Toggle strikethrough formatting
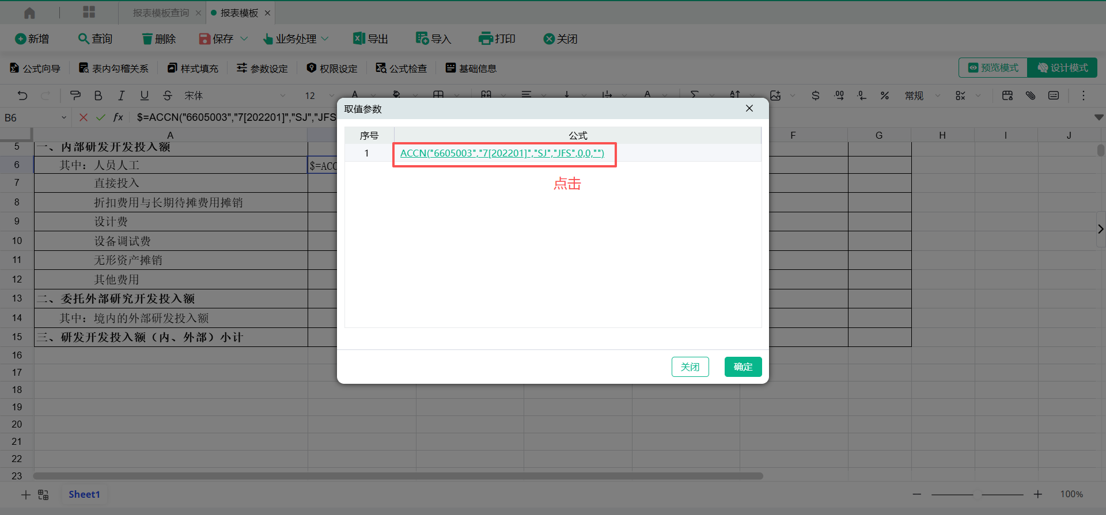 [168, 96]
